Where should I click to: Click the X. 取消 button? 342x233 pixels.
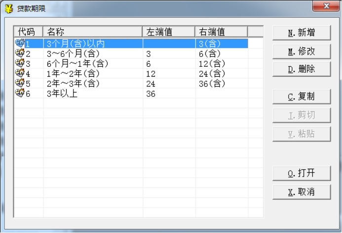pos(302,192)
